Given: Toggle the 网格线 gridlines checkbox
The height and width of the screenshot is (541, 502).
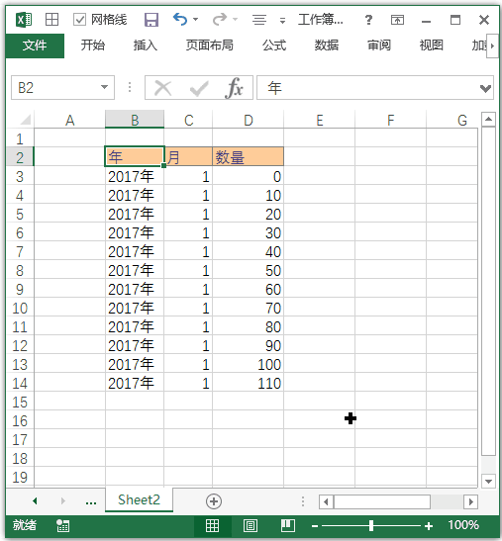Looking at the screenshot, I should 79,20.
